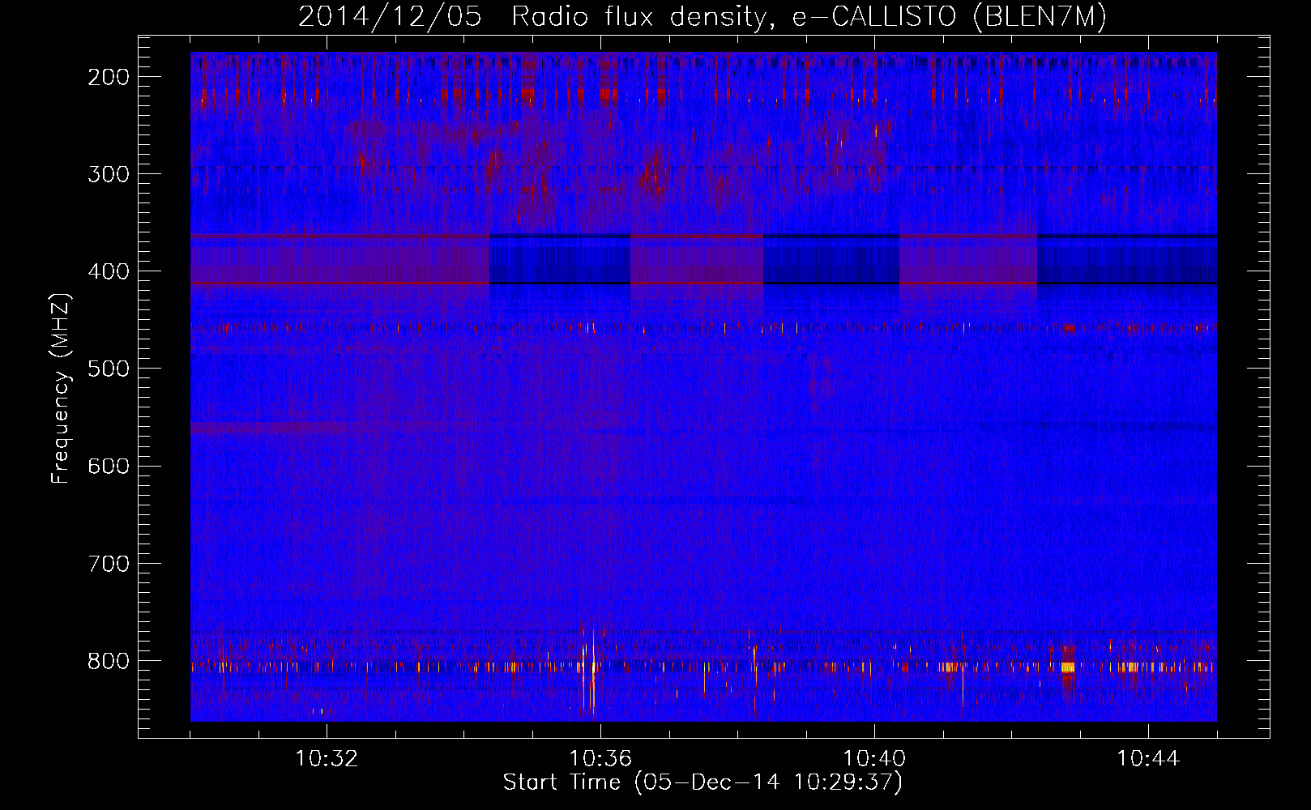Click the 10:32 time tick label
The width and height of the screenshot is (1311, 810).
click(x=327, y=759)
